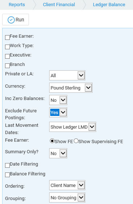Check the Executive filter box

[7, 56]
